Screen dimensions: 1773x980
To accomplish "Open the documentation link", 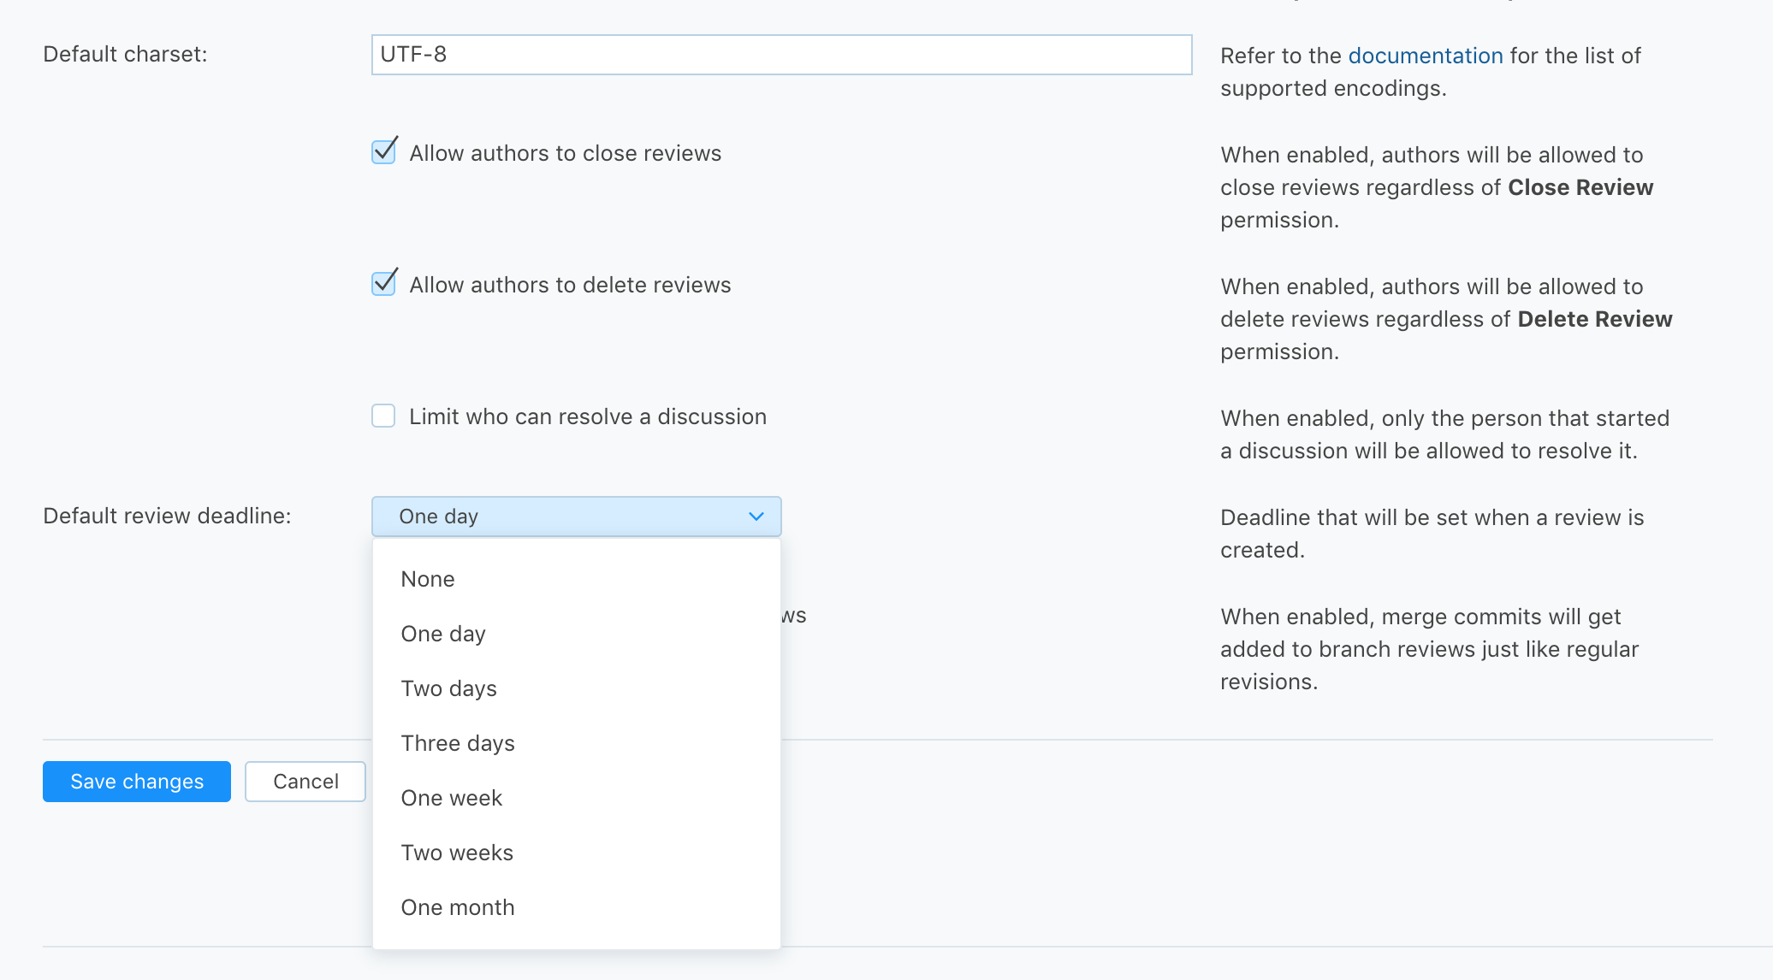I will click(x=1426, y=56).
